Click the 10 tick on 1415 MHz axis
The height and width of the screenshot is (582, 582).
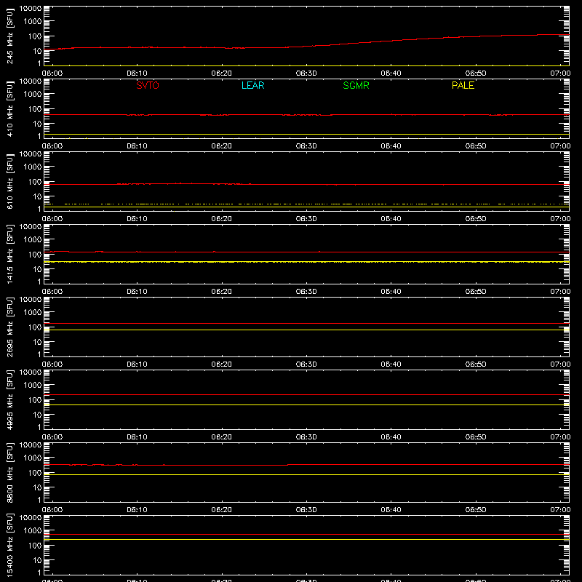coord(37,269)
